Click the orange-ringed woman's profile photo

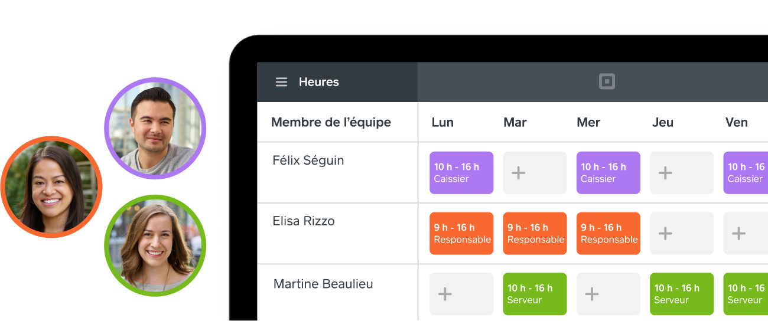pyautogui.click(x=51, y=187)
